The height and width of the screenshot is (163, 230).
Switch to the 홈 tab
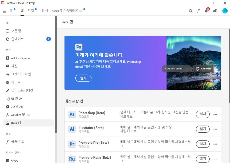tap(11, 10)
